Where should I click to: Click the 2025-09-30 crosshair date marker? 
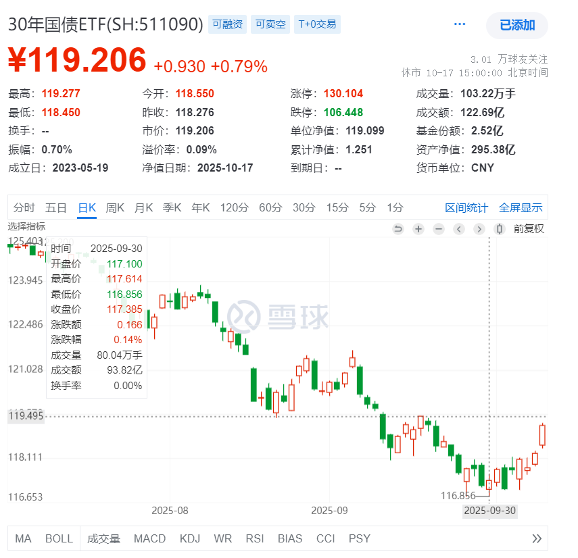point(490,511)
